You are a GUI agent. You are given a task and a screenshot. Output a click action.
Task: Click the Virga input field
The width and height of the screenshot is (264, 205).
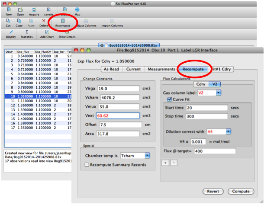118,89
